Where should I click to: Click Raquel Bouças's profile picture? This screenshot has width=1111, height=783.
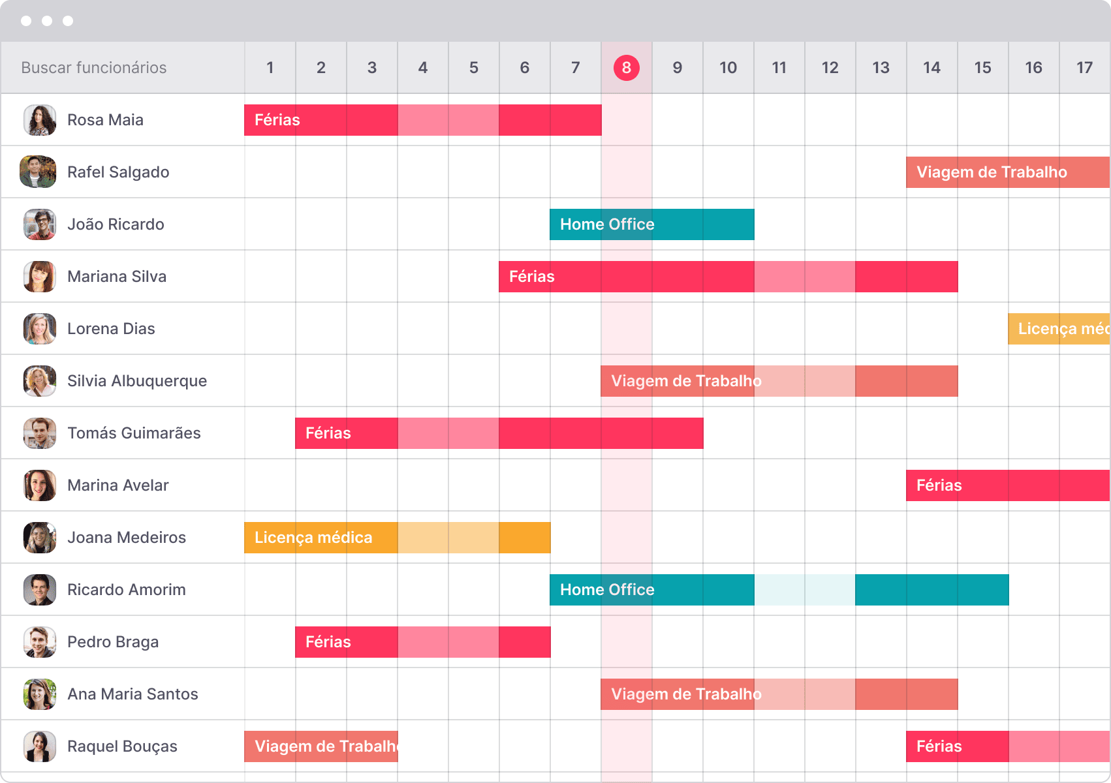point(40,746)
